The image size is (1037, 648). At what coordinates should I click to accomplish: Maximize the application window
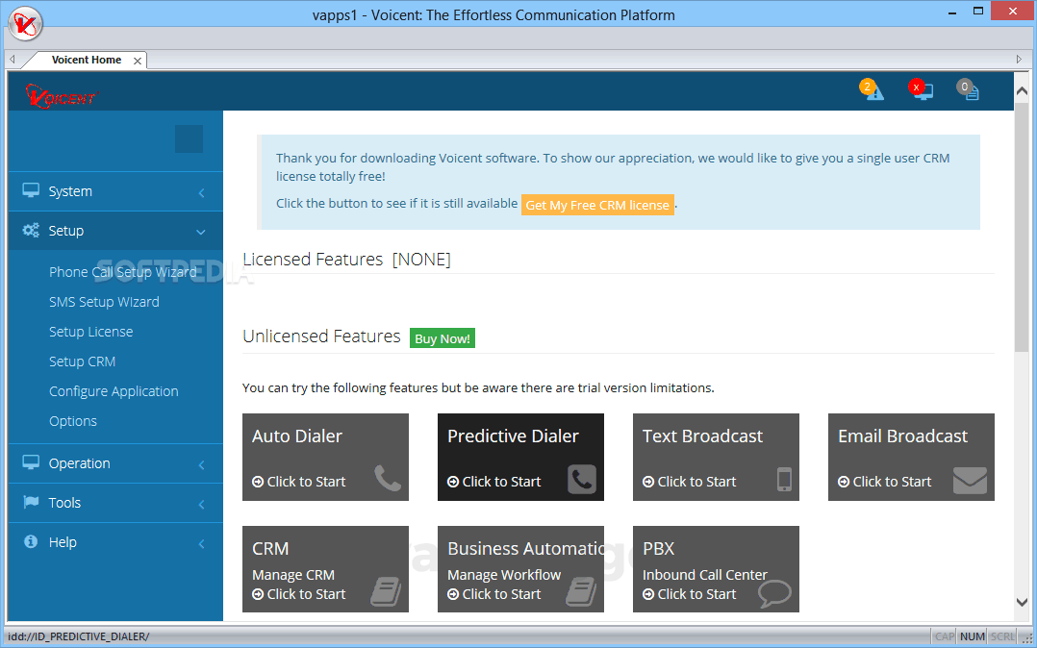pyautogui.click(x=978, y=12)
